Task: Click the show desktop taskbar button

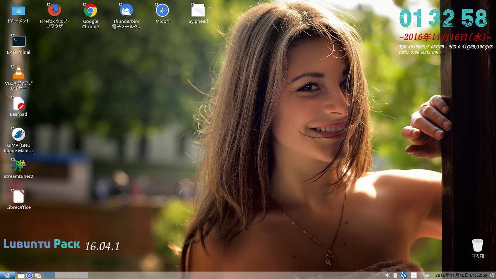Action: point(38,275)
